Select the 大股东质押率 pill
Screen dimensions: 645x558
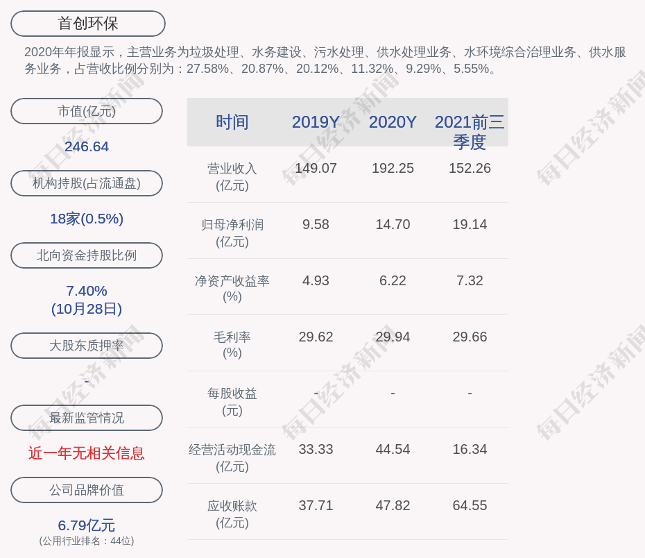[87, 346]
